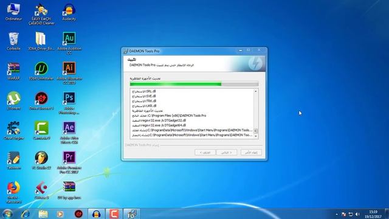The height and width of the screenshot is (219, 389).
Task: Open the uTorrent desktop shortcut
Action: click(x=13, y=101)
